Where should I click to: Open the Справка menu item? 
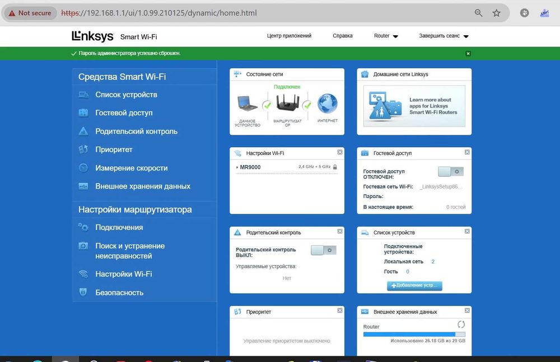(x=343, y=36)
